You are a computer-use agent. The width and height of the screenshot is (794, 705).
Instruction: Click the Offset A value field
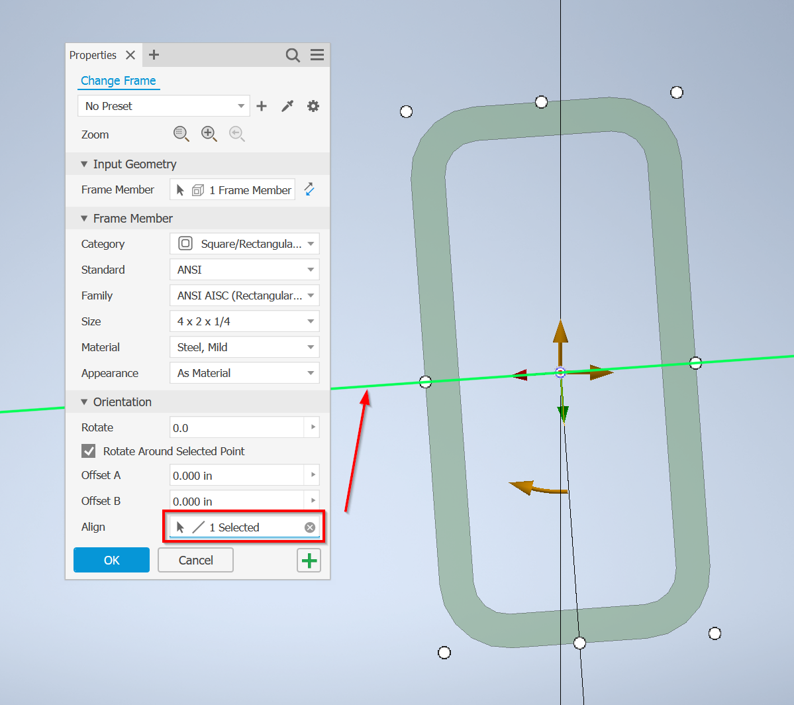click(x=236, y=475)
